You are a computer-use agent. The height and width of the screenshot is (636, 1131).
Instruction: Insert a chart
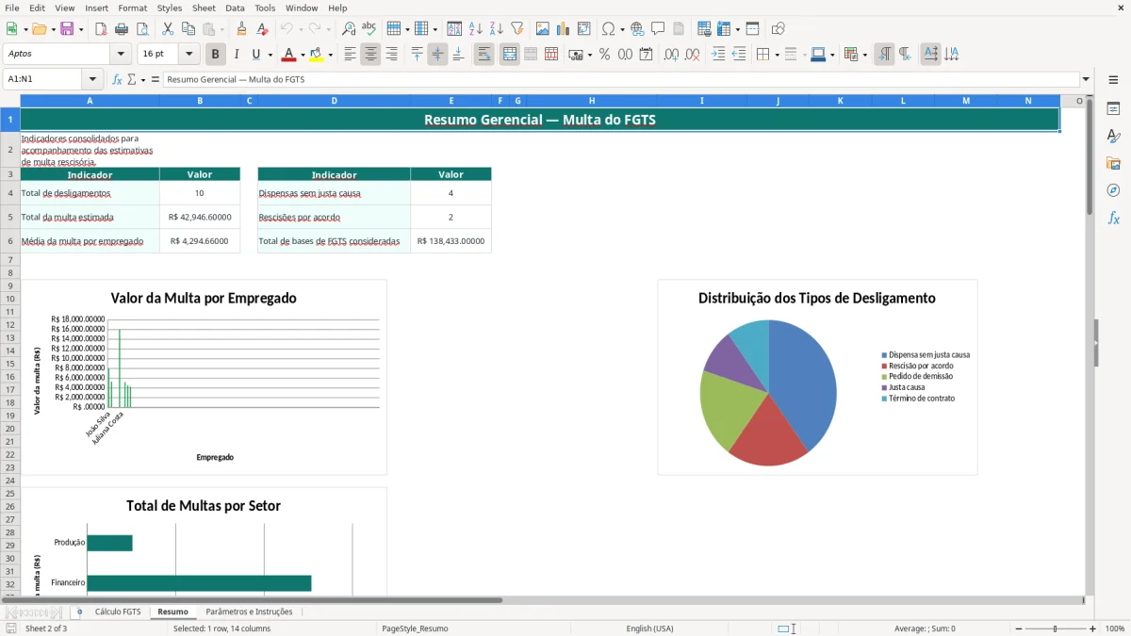coord(564,29)
